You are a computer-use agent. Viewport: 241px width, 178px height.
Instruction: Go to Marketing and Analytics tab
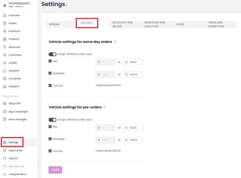pos(155,24)
